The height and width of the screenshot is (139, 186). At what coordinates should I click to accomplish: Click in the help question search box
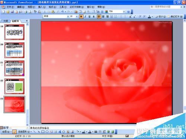(165, 7)
